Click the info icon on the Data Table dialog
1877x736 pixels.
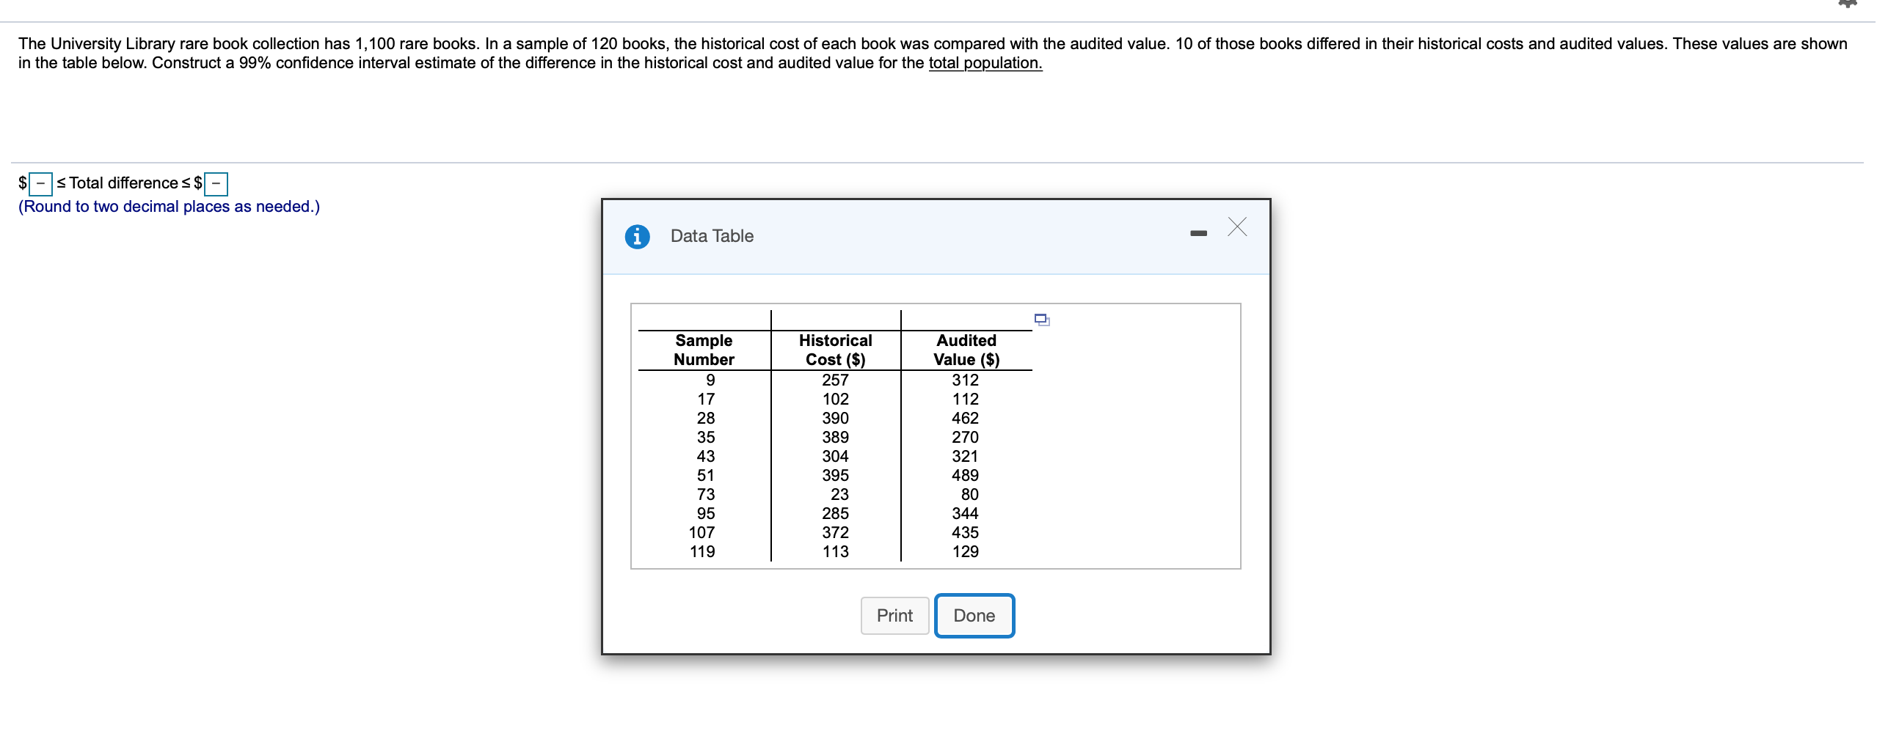coord(635,236)
